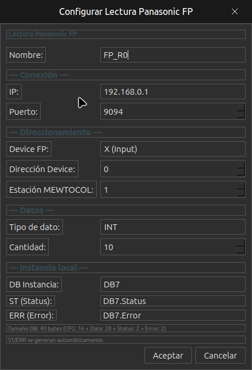
Task: Click Aceptar to confirm configuration
Action: point(168,355)
